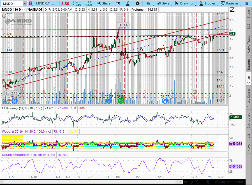Toggle the T&S side panel

(x=249, y=27)
